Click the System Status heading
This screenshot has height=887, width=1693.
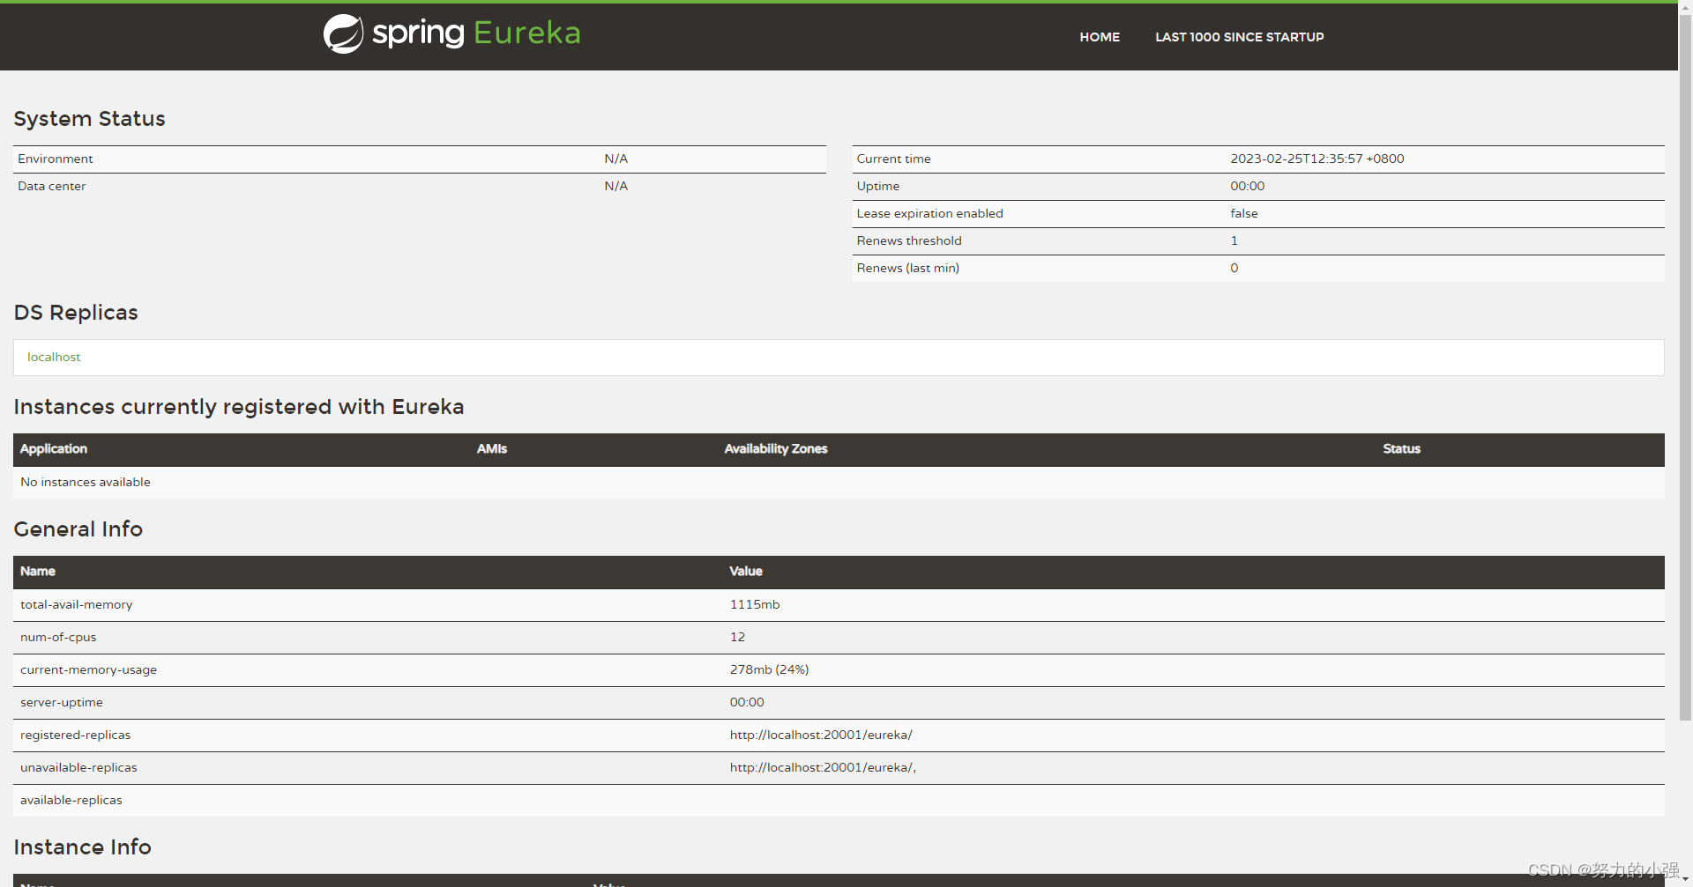[89, 119]
